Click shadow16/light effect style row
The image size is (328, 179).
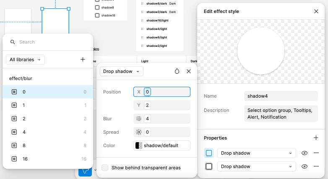point(155,21)
